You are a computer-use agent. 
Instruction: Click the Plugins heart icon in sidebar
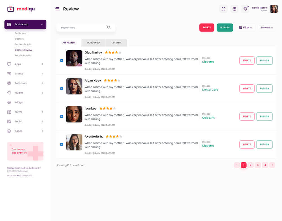9,93
